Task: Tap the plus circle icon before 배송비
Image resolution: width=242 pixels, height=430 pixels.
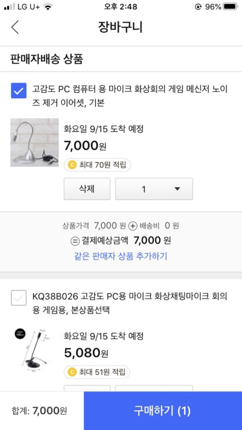Action: click(x=133, y=226)
